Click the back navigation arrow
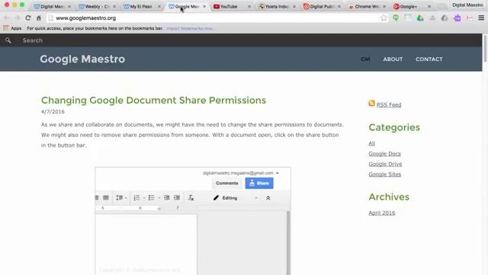488x275 pixels. (7, 18)
